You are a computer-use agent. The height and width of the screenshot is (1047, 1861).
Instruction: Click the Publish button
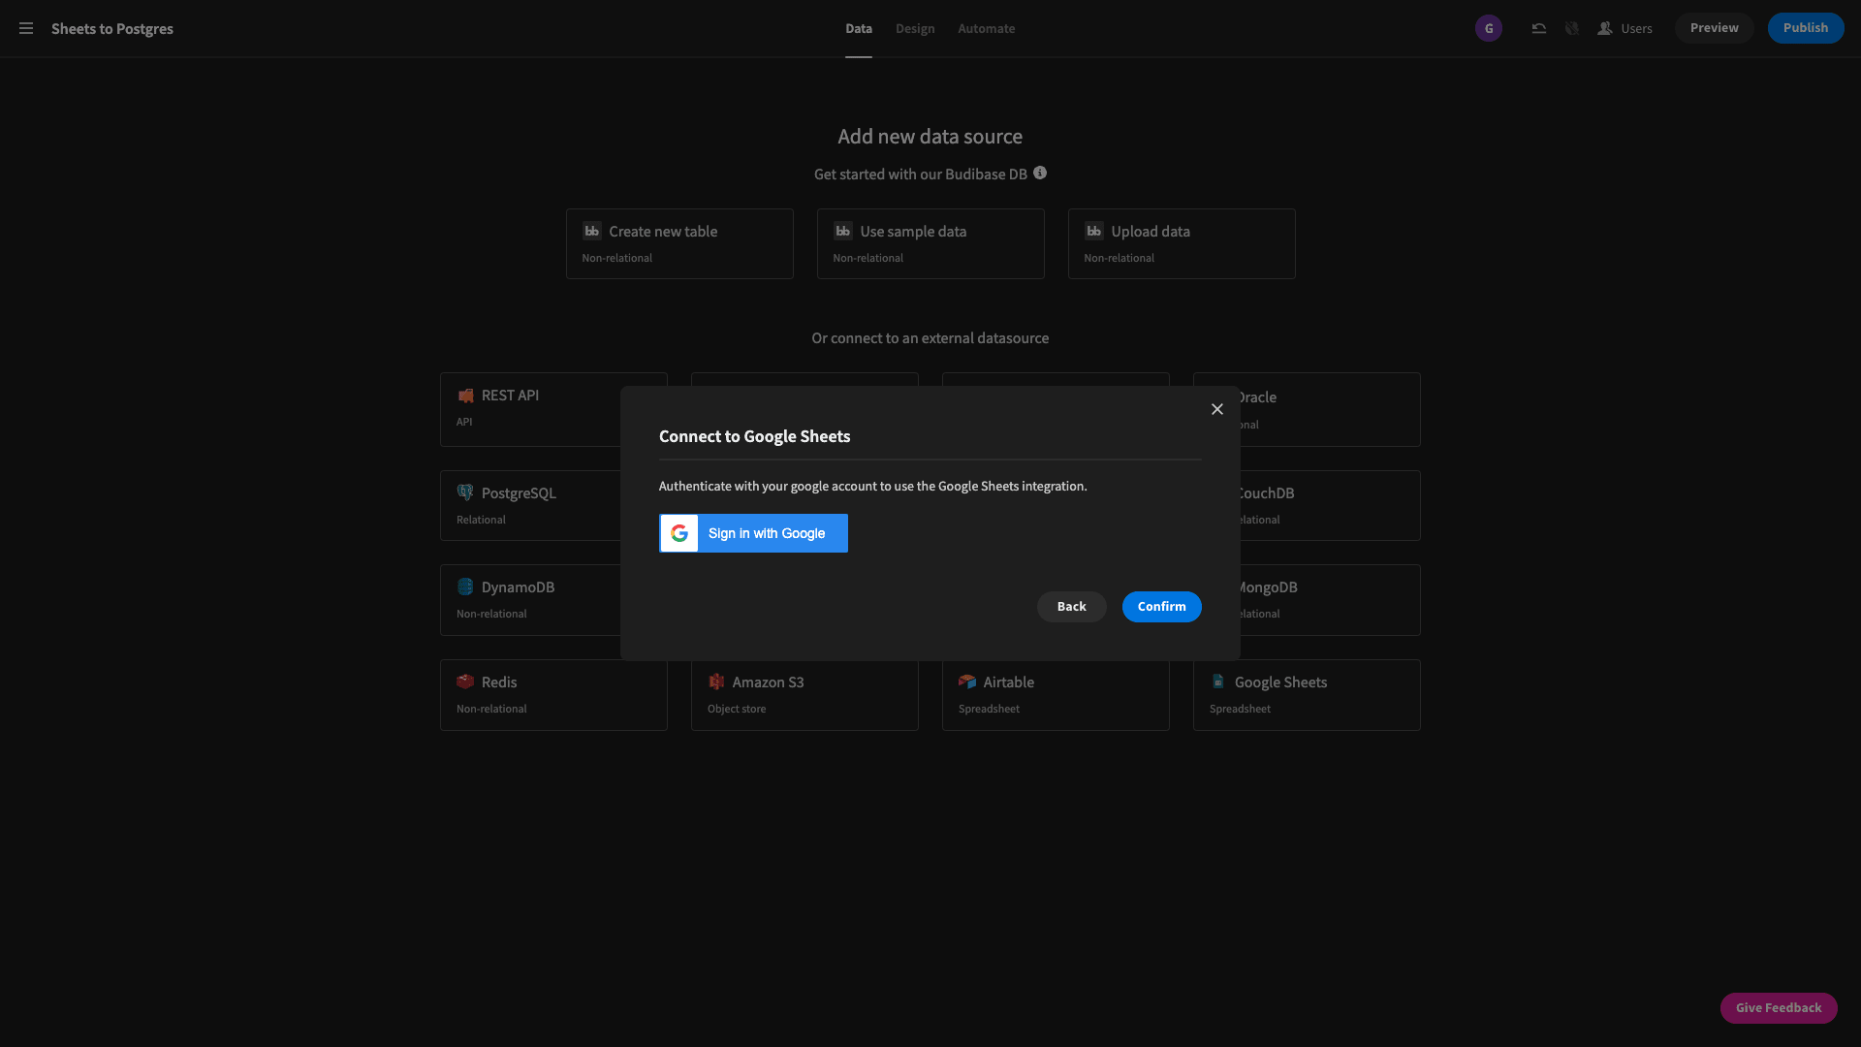(x=1806, y=28)
